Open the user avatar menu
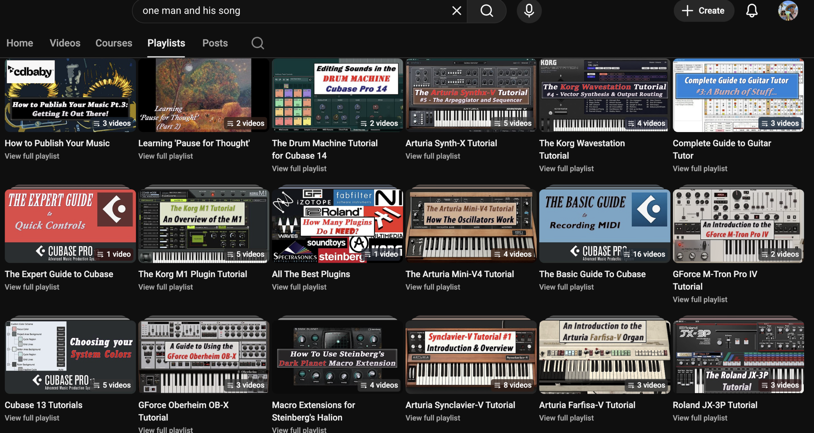Image resolution: width=814 pixels, height=433 pixels. coord(788,11)
